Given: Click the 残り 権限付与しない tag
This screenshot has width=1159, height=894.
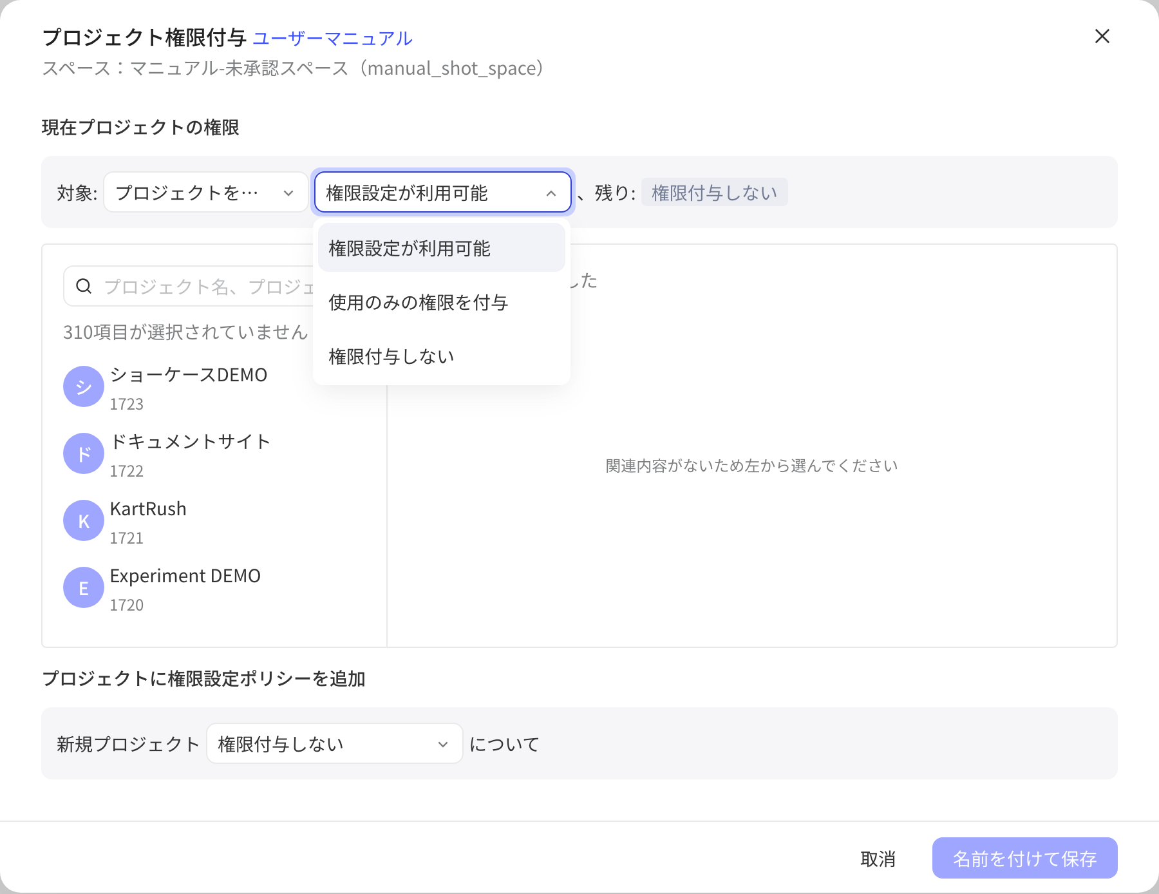Looking at the screenshot, I should point(715,192).
